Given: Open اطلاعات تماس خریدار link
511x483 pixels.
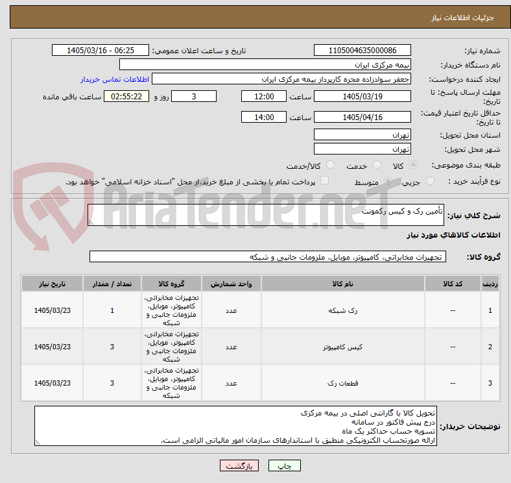Looking at the screenshot, I should [115, 79].
